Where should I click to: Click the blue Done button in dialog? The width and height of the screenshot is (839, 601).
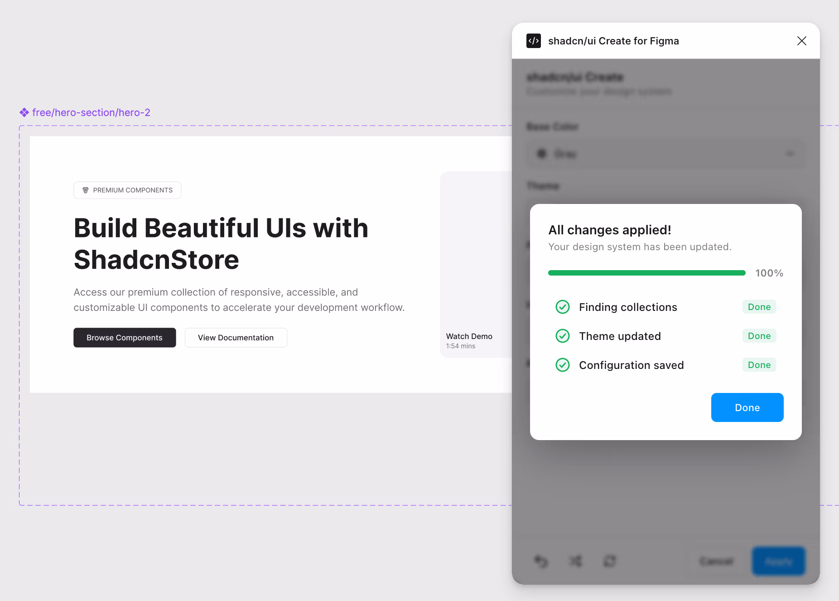[747, 407]
